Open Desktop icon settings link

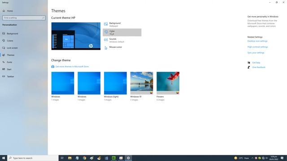pos(257,41)
